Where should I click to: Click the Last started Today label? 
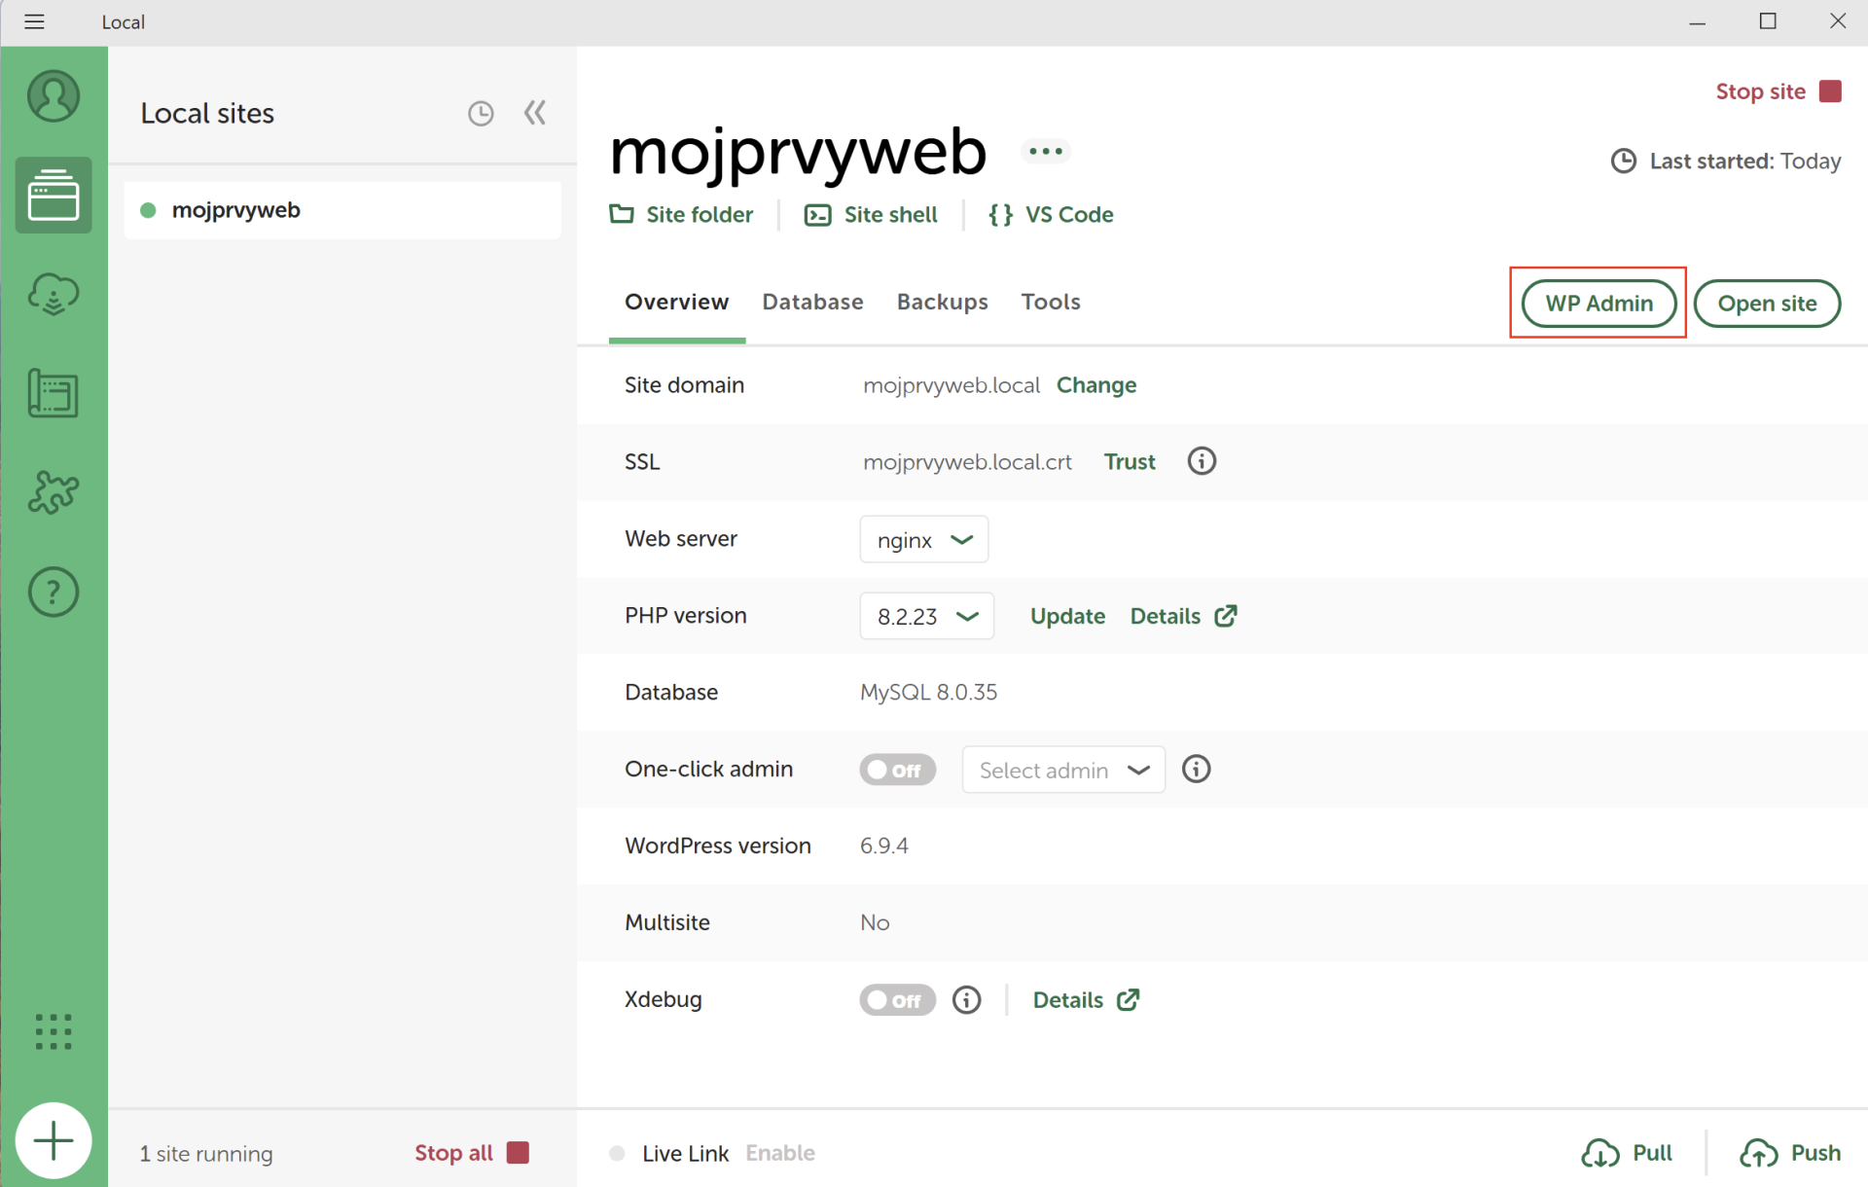coord(1726,162)
